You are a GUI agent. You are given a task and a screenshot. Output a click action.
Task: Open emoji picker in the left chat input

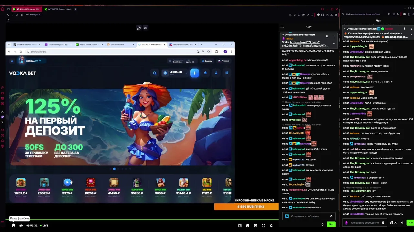pyautogui.click(x=331, y=216)
